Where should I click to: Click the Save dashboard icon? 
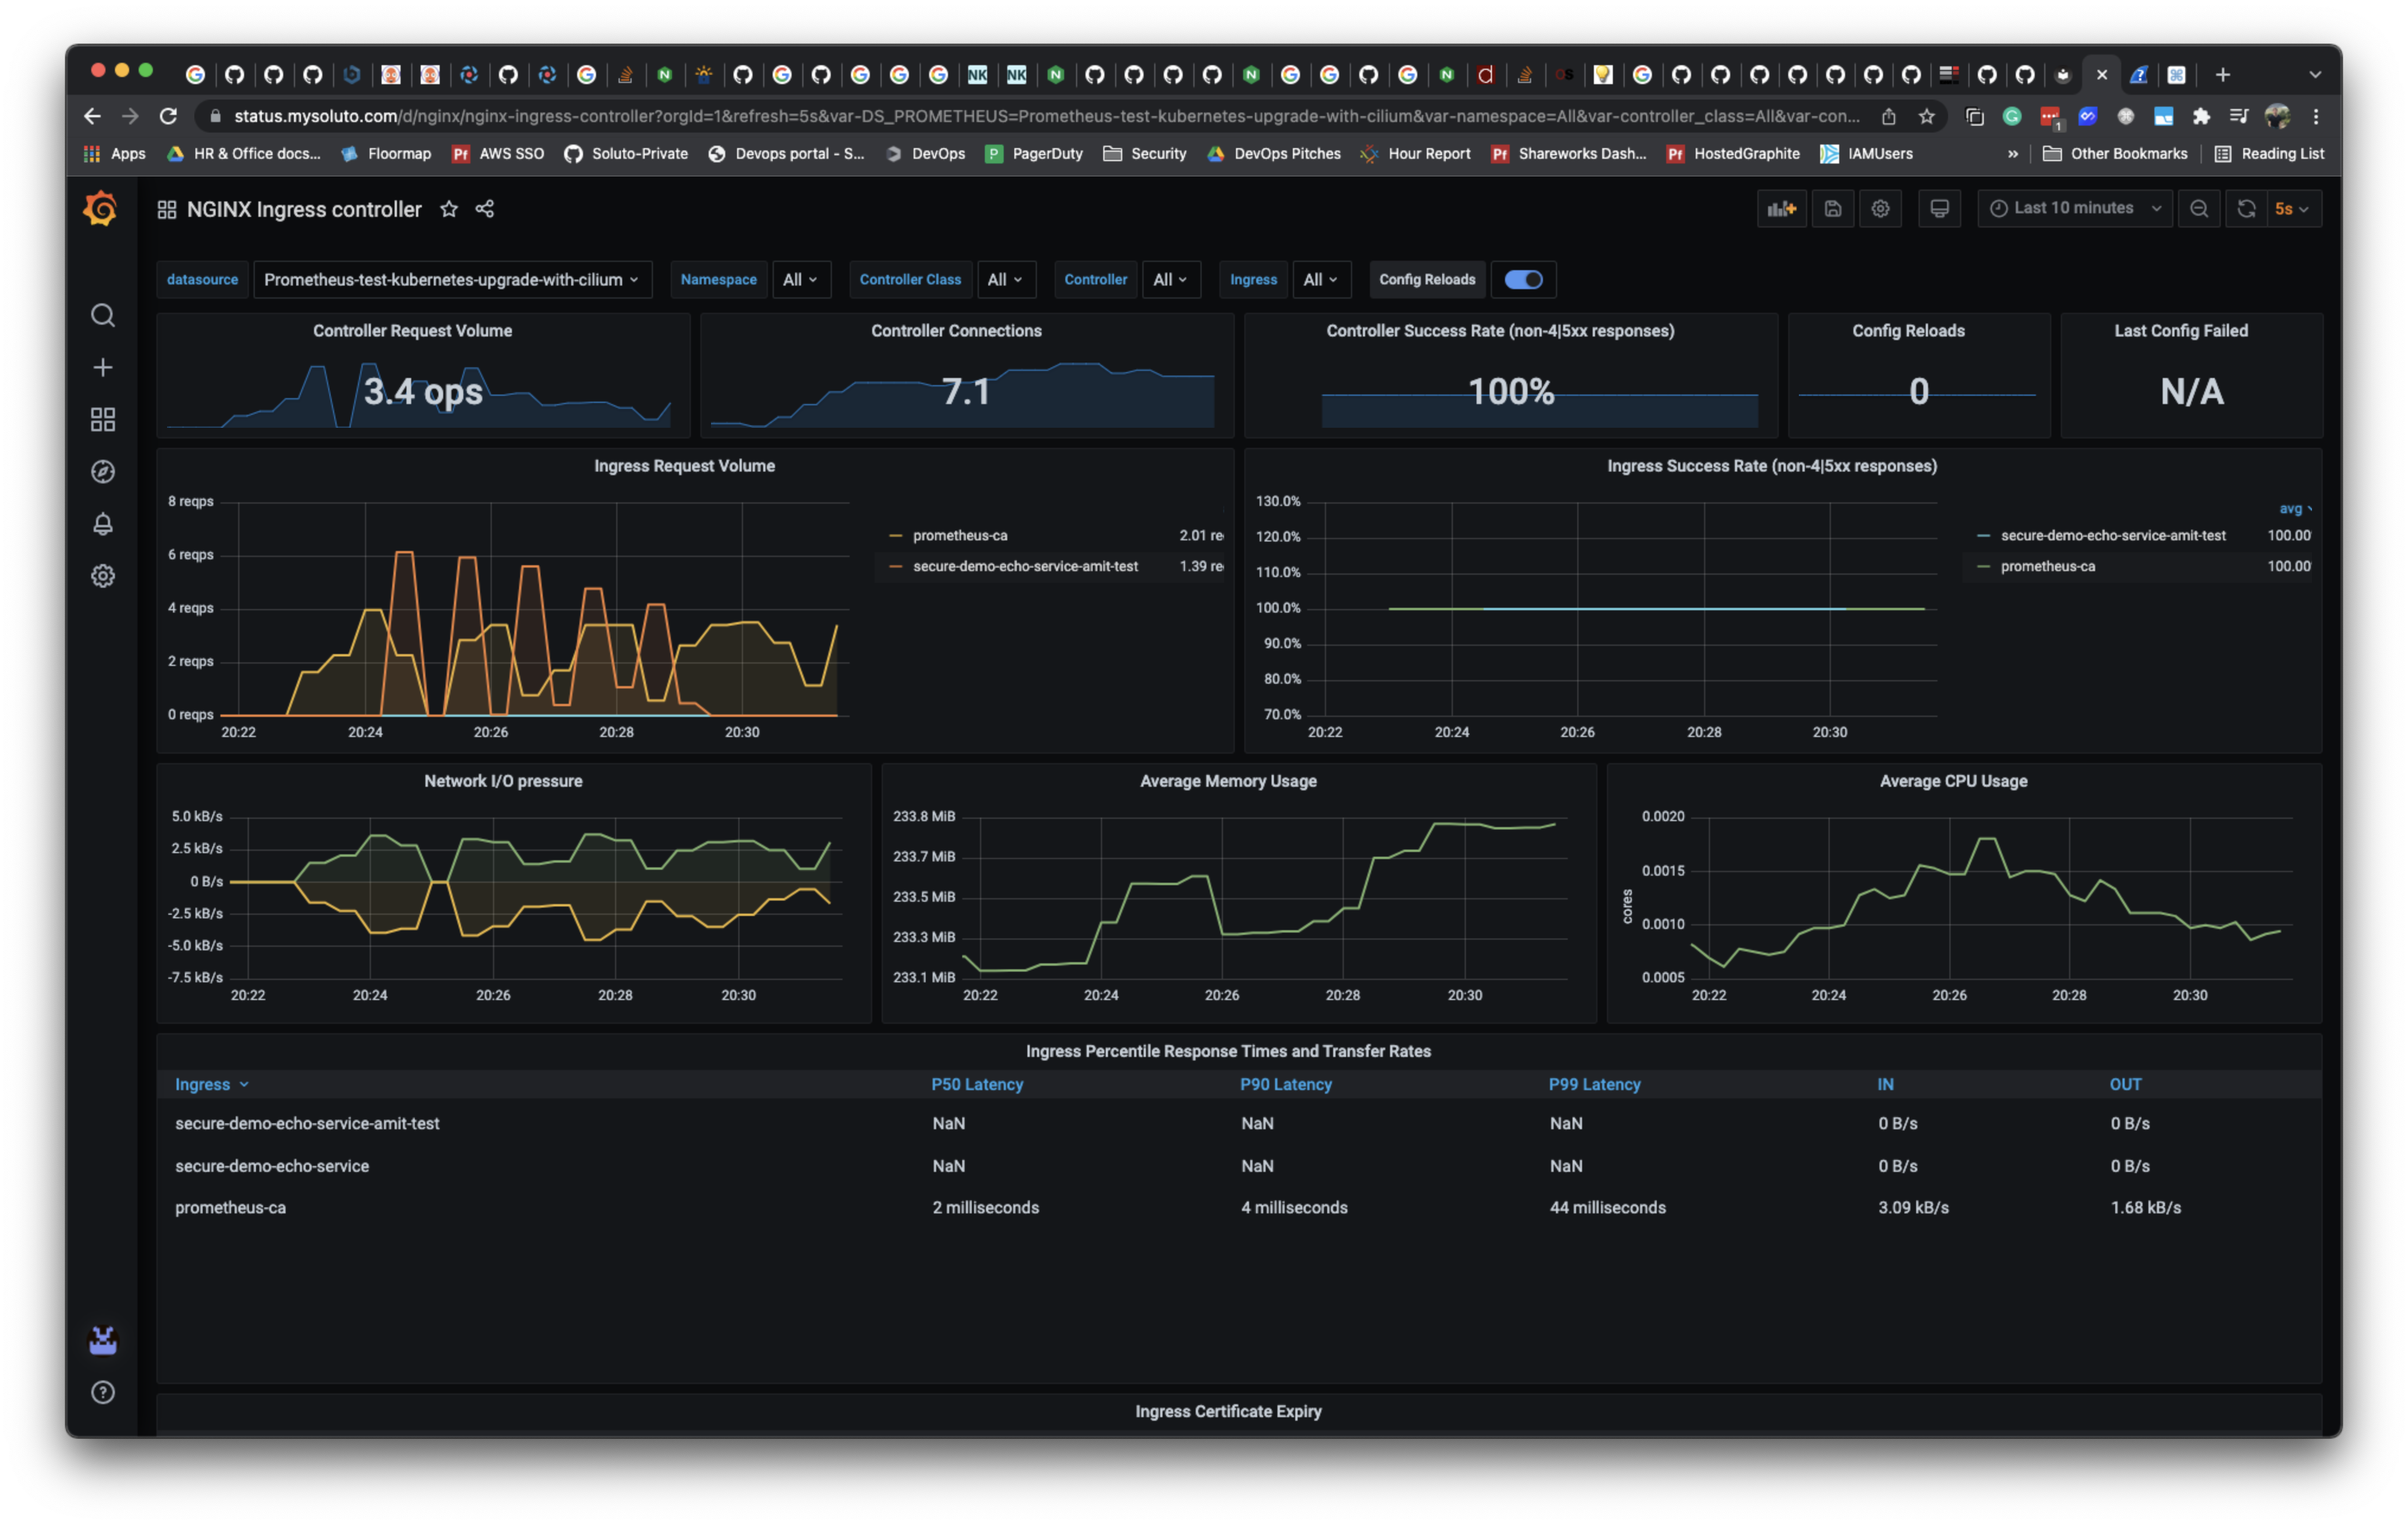tap(1832, 209)
